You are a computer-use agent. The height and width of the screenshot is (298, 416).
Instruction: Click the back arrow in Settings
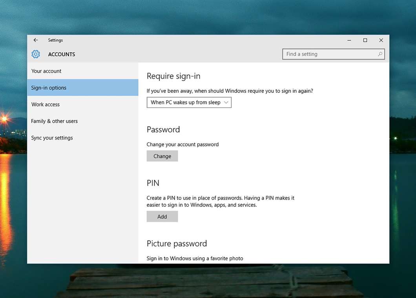(36, 40)
